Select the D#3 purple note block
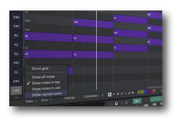The image size is (175, 119). 93,23
